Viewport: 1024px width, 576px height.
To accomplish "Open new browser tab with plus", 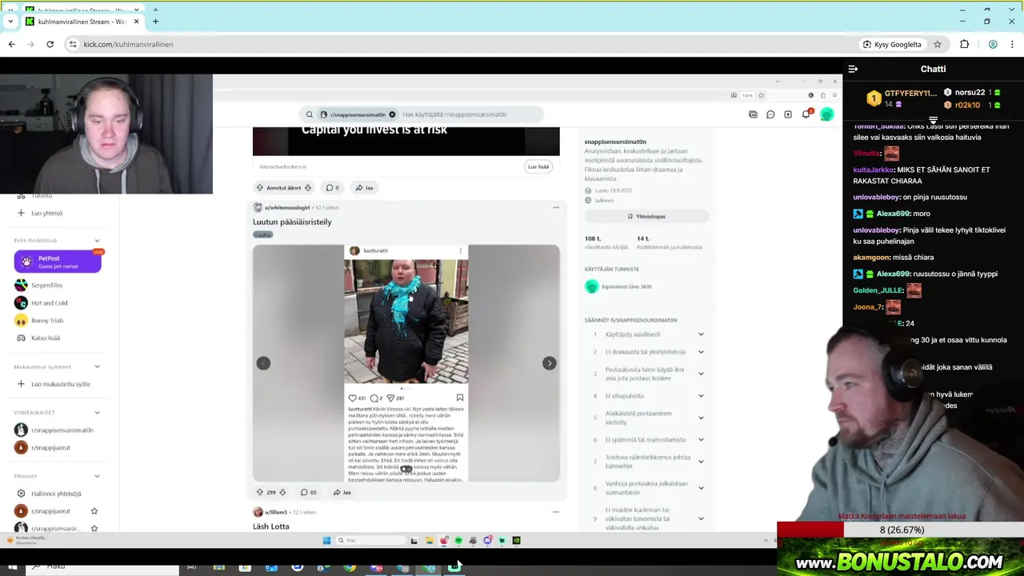I will [155, 22].
